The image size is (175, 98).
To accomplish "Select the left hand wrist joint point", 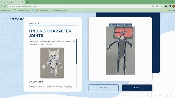I will click(x=109, y=47).
